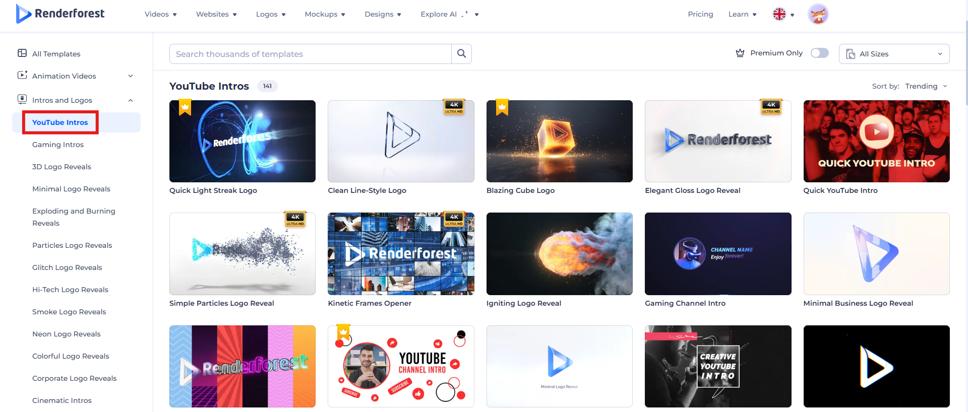Open the Igniting Logo Reveal fireball thumbnail
This screenshot has width=968, height=412.
click(x=559, y=254)
